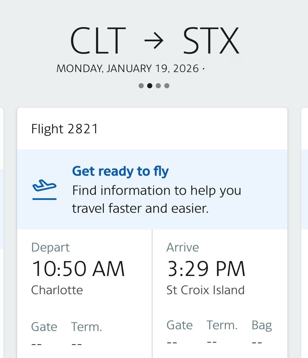
Task: Select the Charlotte departure city
Action: (x=57, y=290)
